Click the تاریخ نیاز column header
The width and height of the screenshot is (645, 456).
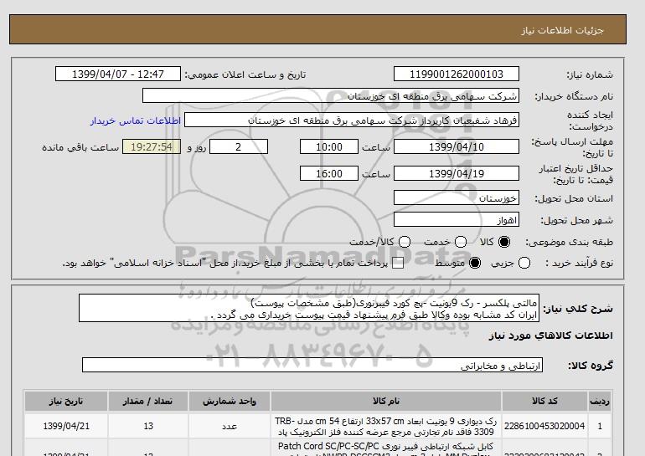66,401
